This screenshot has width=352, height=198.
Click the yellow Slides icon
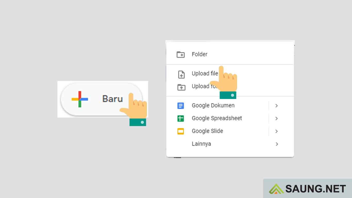181,131
